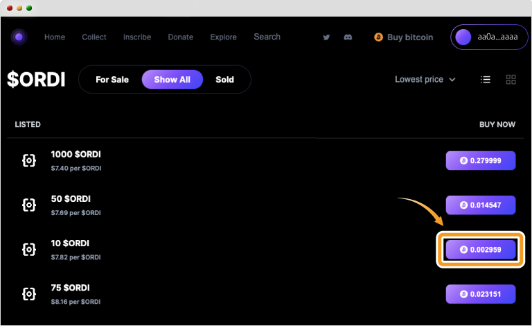
Task: Open the Explore page
Action: pos(223,37)
